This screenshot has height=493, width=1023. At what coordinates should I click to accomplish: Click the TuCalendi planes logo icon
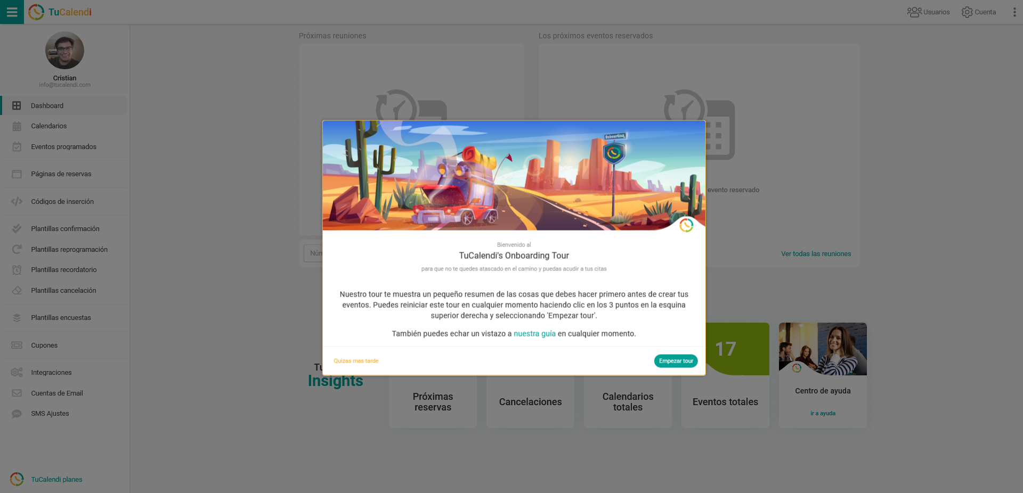pyautogui.click(x=17, y=479)
